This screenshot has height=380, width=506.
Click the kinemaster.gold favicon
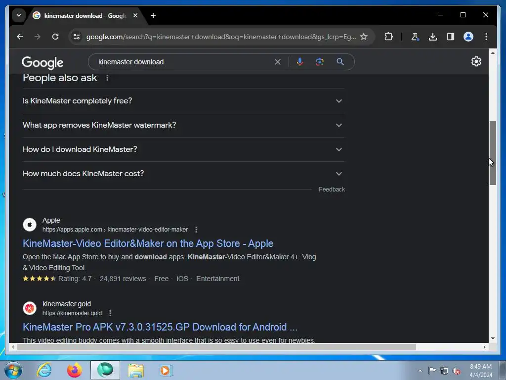click(x=29, y=308)
